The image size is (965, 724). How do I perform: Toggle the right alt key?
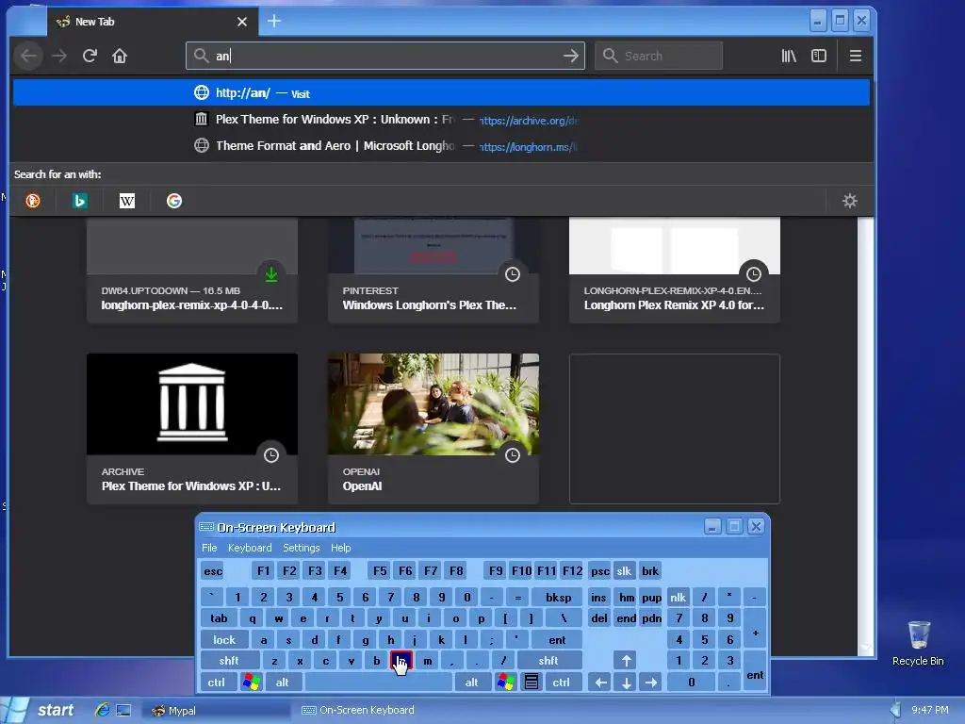(471, 683)
